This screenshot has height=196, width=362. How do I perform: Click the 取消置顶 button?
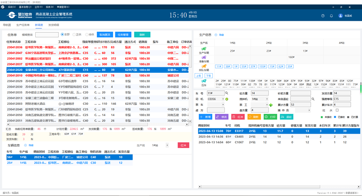[x=105, y=34]
